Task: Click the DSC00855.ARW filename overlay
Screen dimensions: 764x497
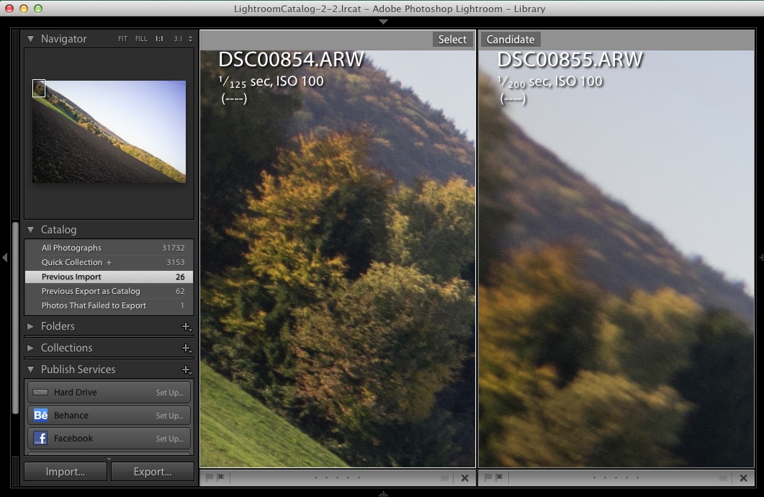Action: [x=570, y=60]
